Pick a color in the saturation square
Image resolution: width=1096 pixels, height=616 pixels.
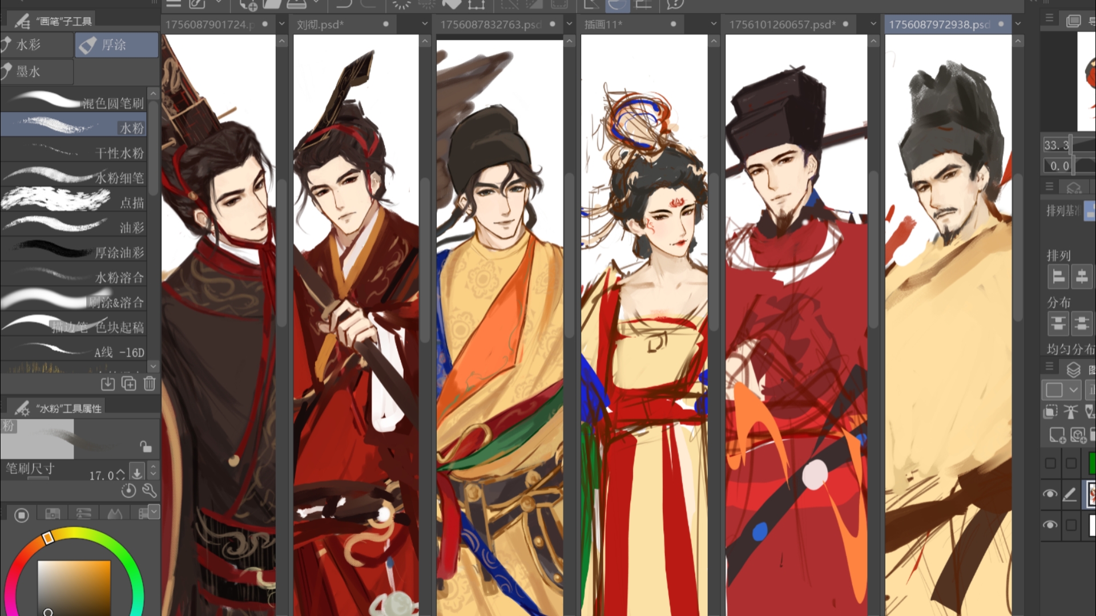tap(74, 587)
